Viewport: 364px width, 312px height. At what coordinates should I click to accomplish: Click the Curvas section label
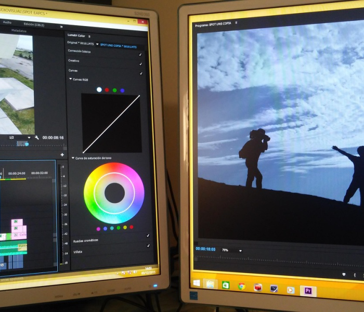click(x=73, y=70)
